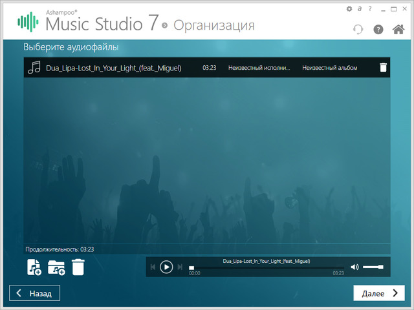This screenshot has height=310, width=414.
Task: Add folder of music with folder-plus icon
Action: click(x=56, y=268)
